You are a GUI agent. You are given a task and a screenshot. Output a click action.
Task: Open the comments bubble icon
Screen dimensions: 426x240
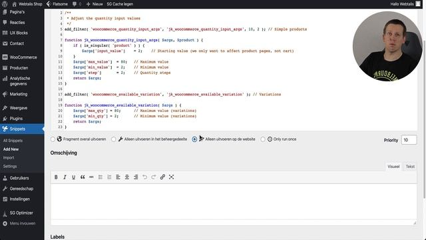pos(77,4)
